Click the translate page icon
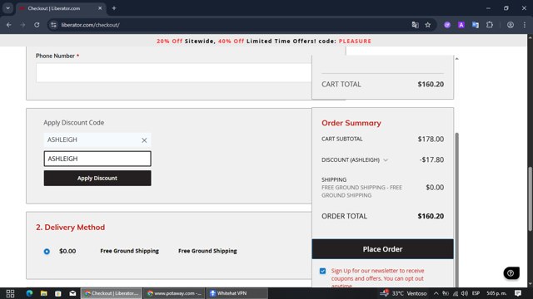The image size is (533, 299). tap(415, 25)
